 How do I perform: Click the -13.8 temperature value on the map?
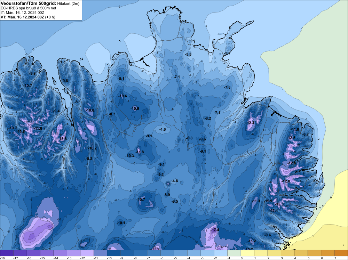pyautogui.click(x=62, y=139)
